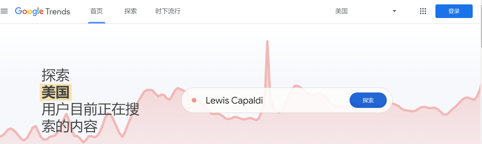Expand the 美国 country selector
The width and height of the screenshot is (482, 144).
pos(341,11)
